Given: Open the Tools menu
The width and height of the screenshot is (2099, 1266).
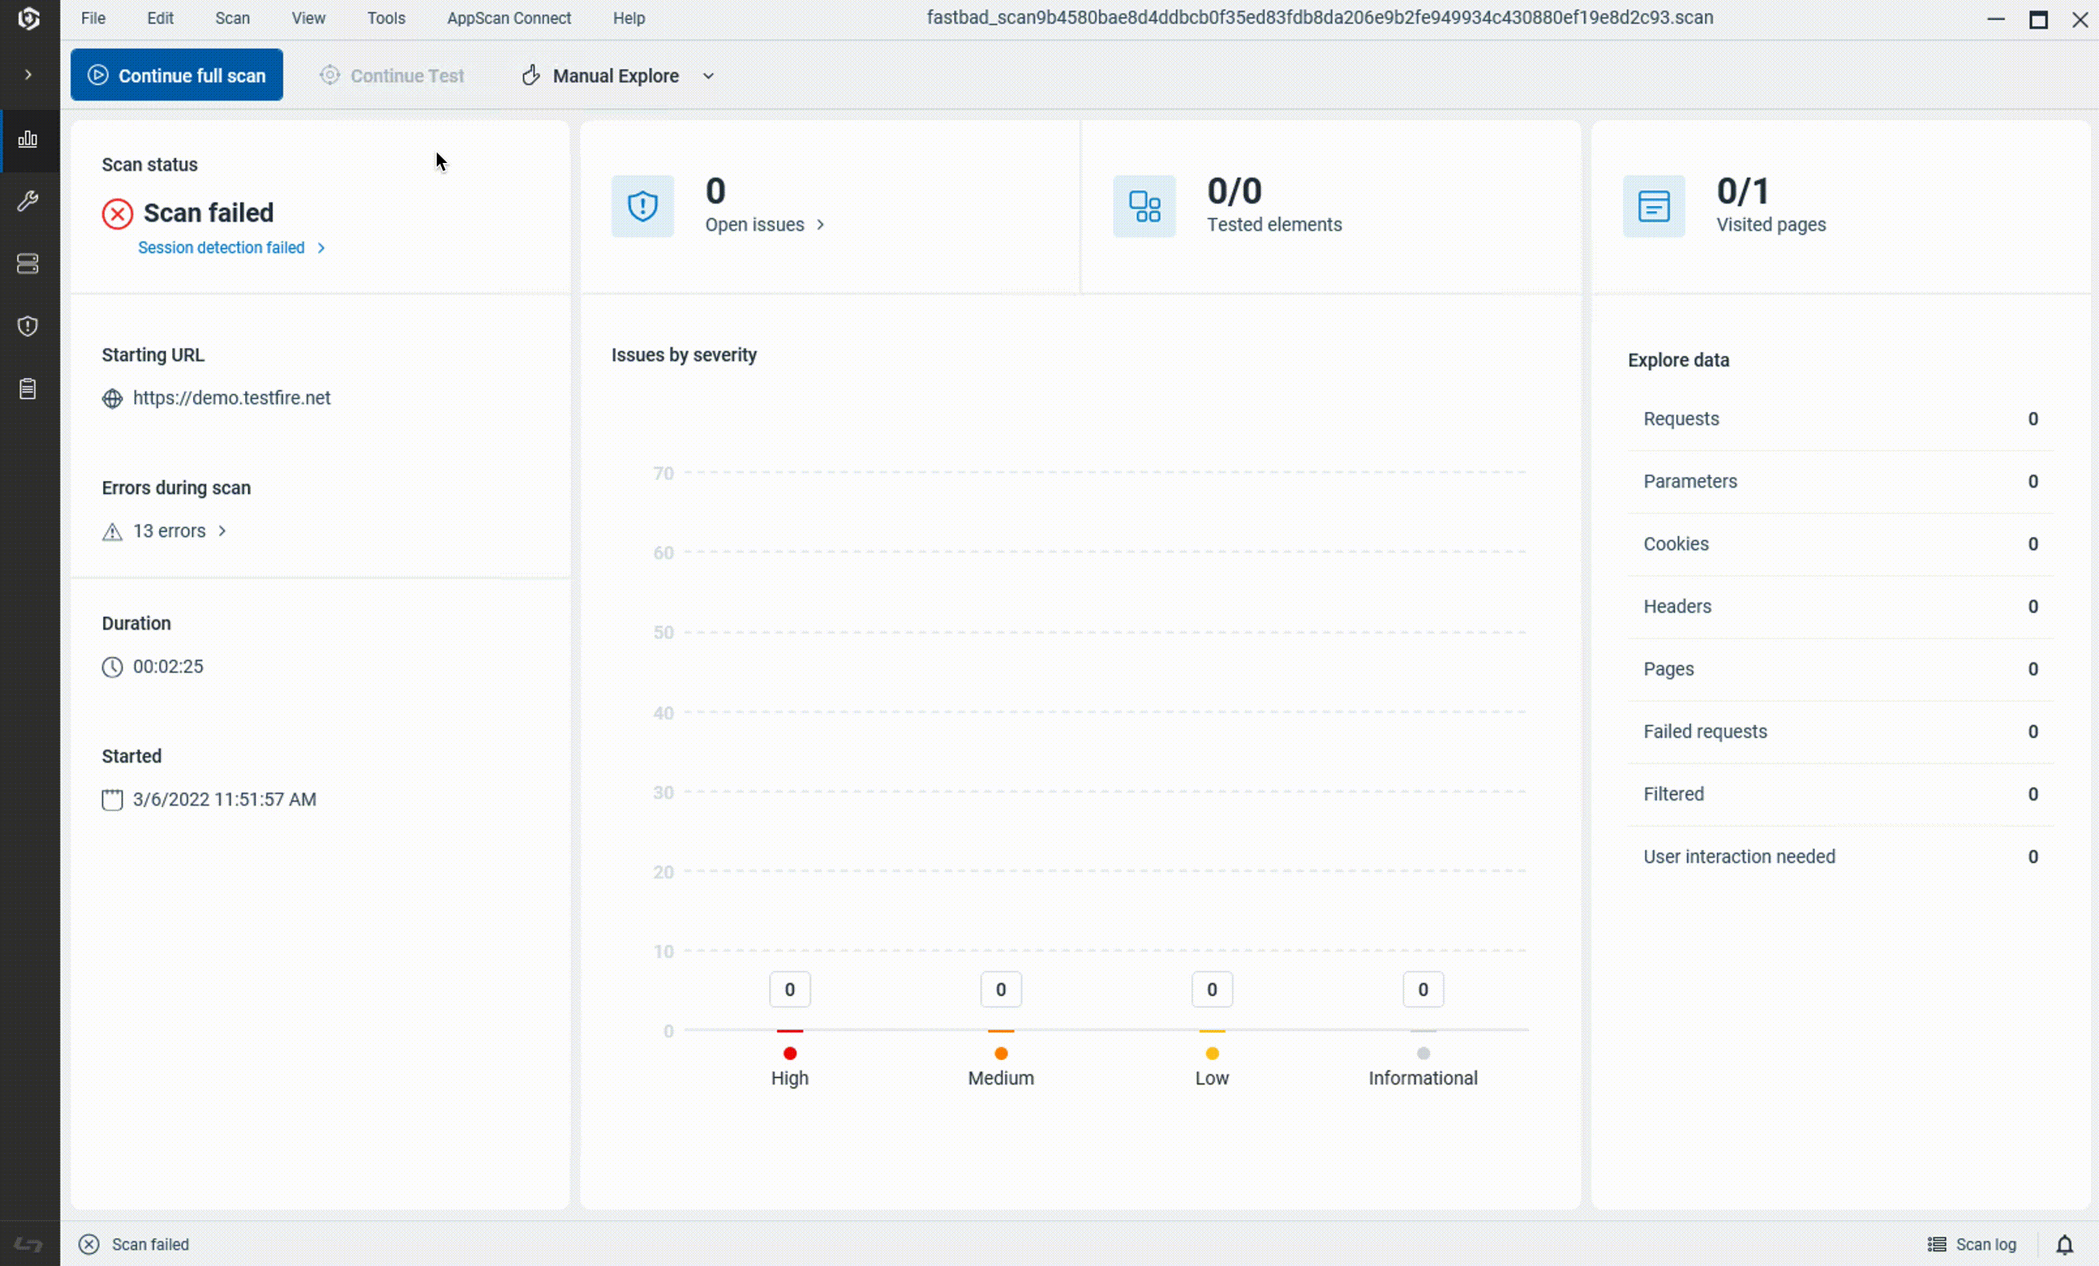Looking at the screenshot, I should 386,18.
